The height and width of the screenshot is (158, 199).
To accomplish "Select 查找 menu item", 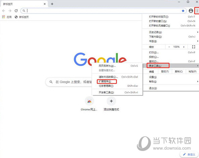I will pos(170,61).
